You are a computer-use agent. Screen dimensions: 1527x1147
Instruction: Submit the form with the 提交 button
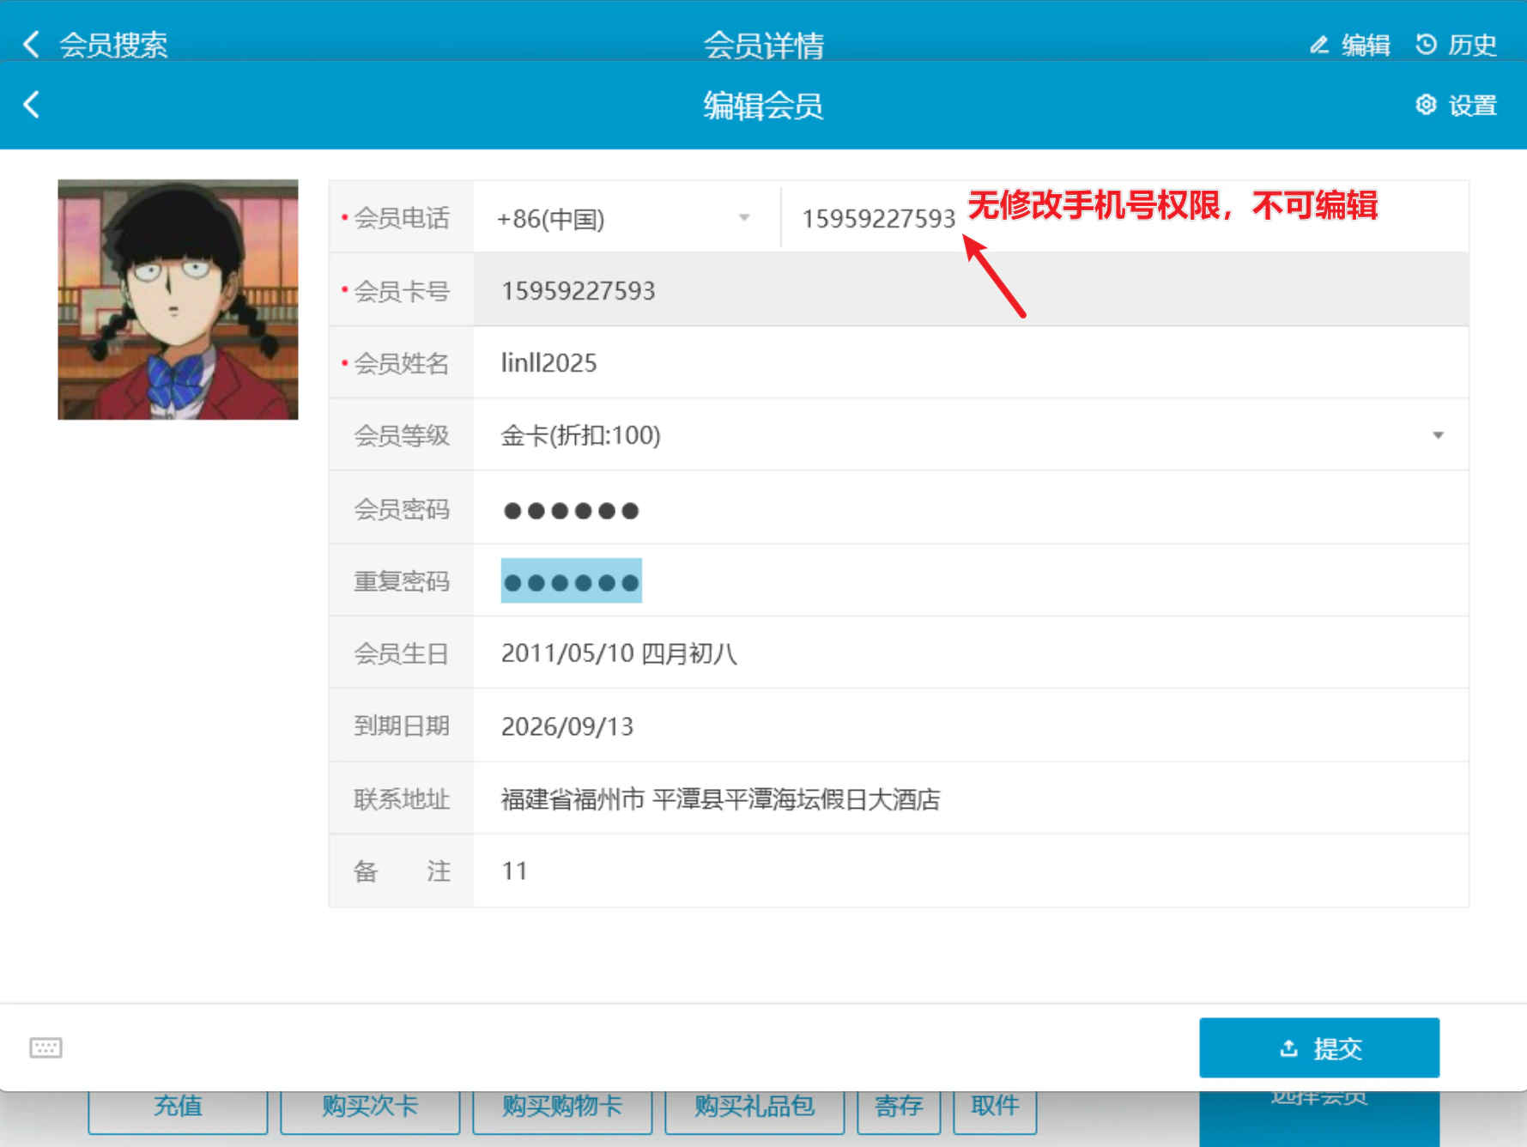[1319, 1047]
